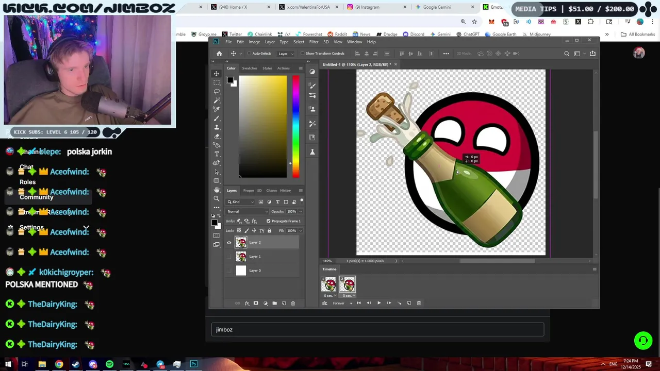Switch to the Swatches tab

250,68
